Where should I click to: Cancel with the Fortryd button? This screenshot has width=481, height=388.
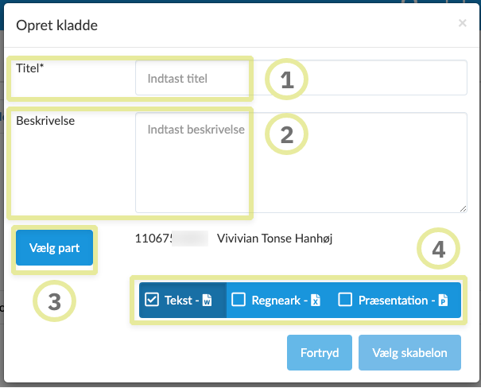click(x=320, y=353)
